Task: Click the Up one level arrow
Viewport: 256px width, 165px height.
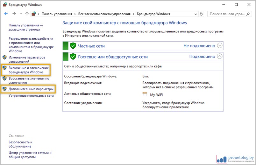Action: [27, 14]
